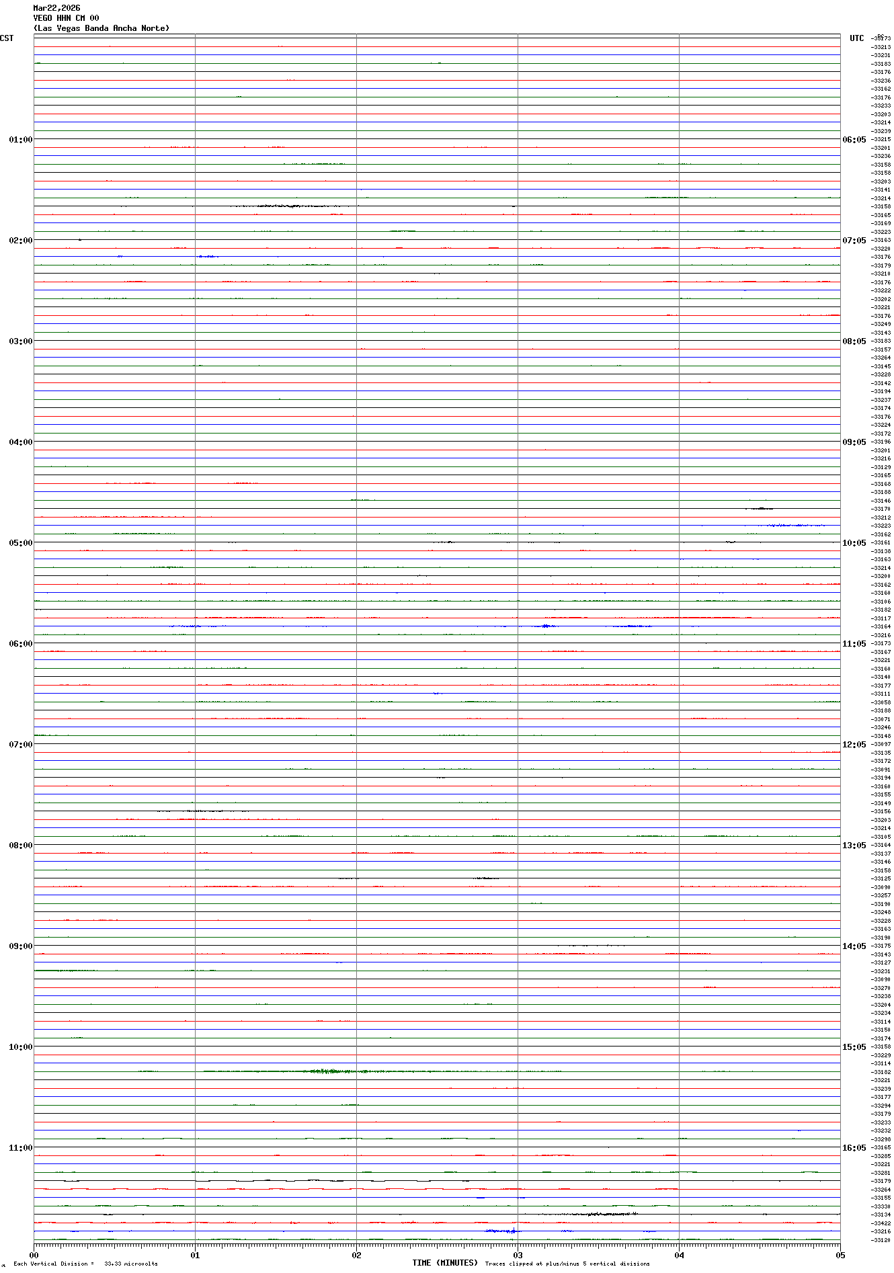The height and width of the screenshot is (1273, 894).
Task: Click the Las Vegas Banda Ancha Norte title
Action: click(101, 28)
